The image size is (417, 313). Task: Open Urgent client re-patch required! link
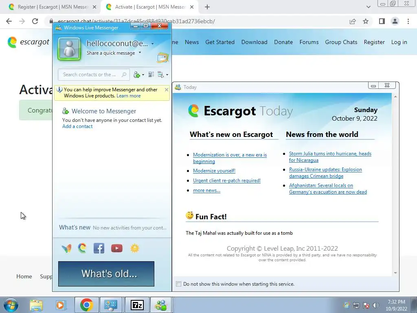(227, 181)
